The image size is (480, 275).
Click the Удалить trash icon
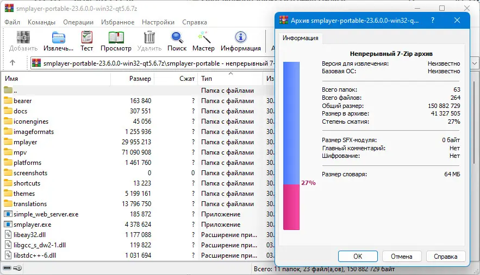pos(149,37)
